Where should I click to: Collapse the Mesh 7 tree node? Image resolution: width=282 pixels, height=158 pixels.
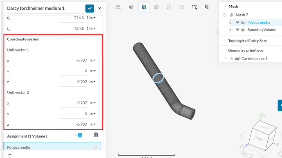point(225,15)
